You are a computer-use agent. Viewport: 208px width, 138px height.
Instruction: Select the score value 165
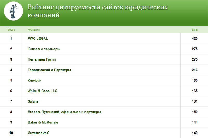[x=195, y=91]
